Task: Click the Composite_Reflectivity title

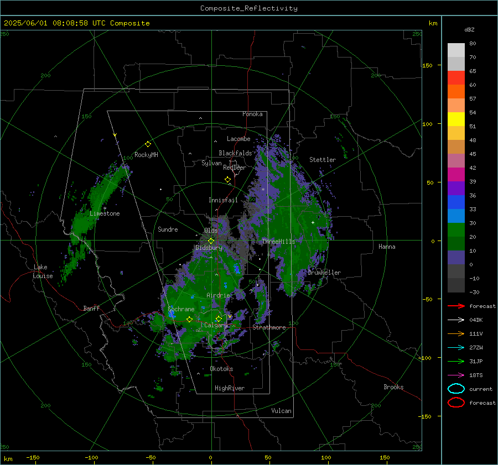Action: tap(249, 8)
